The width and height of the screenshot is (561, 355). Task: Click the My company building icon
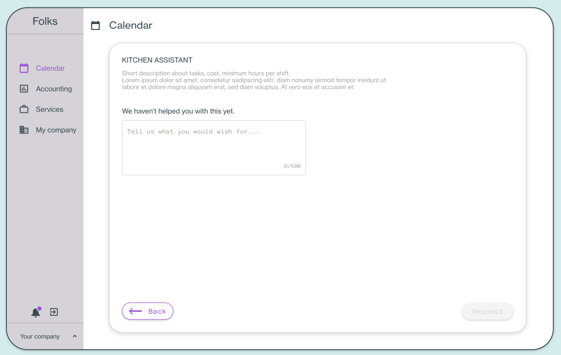[24, 130]
